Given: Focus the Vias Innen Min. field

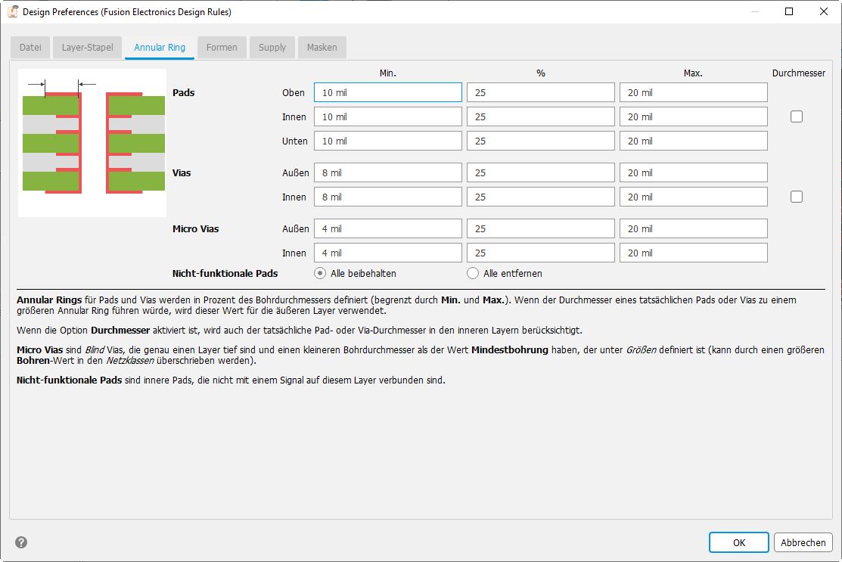Looking at the screenshot, I should 387,197.
